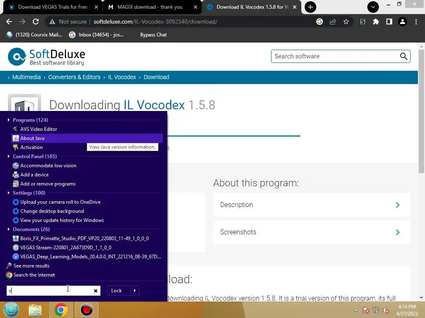This screenshot has width=425, height=318.
Task: Toggle the Chrome side panel icon
Action: (389, 22)
